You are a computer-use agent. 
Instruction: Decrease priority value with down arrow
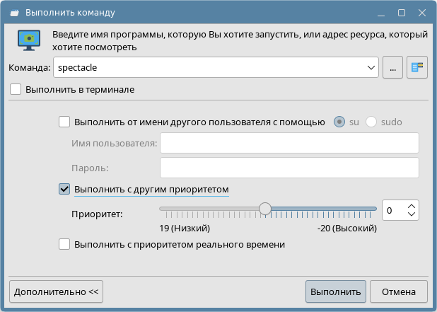(x=412, y=214)
